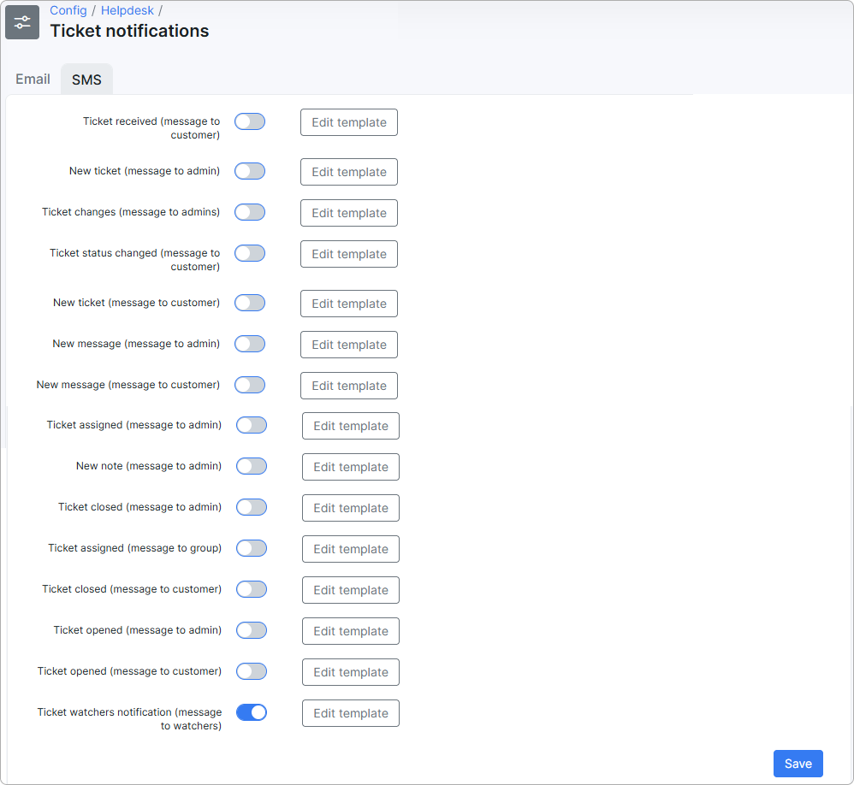This screenshot has height=785, width=854.
Task: Click the config sliders icon beside the title
Action: pos(22,22)
